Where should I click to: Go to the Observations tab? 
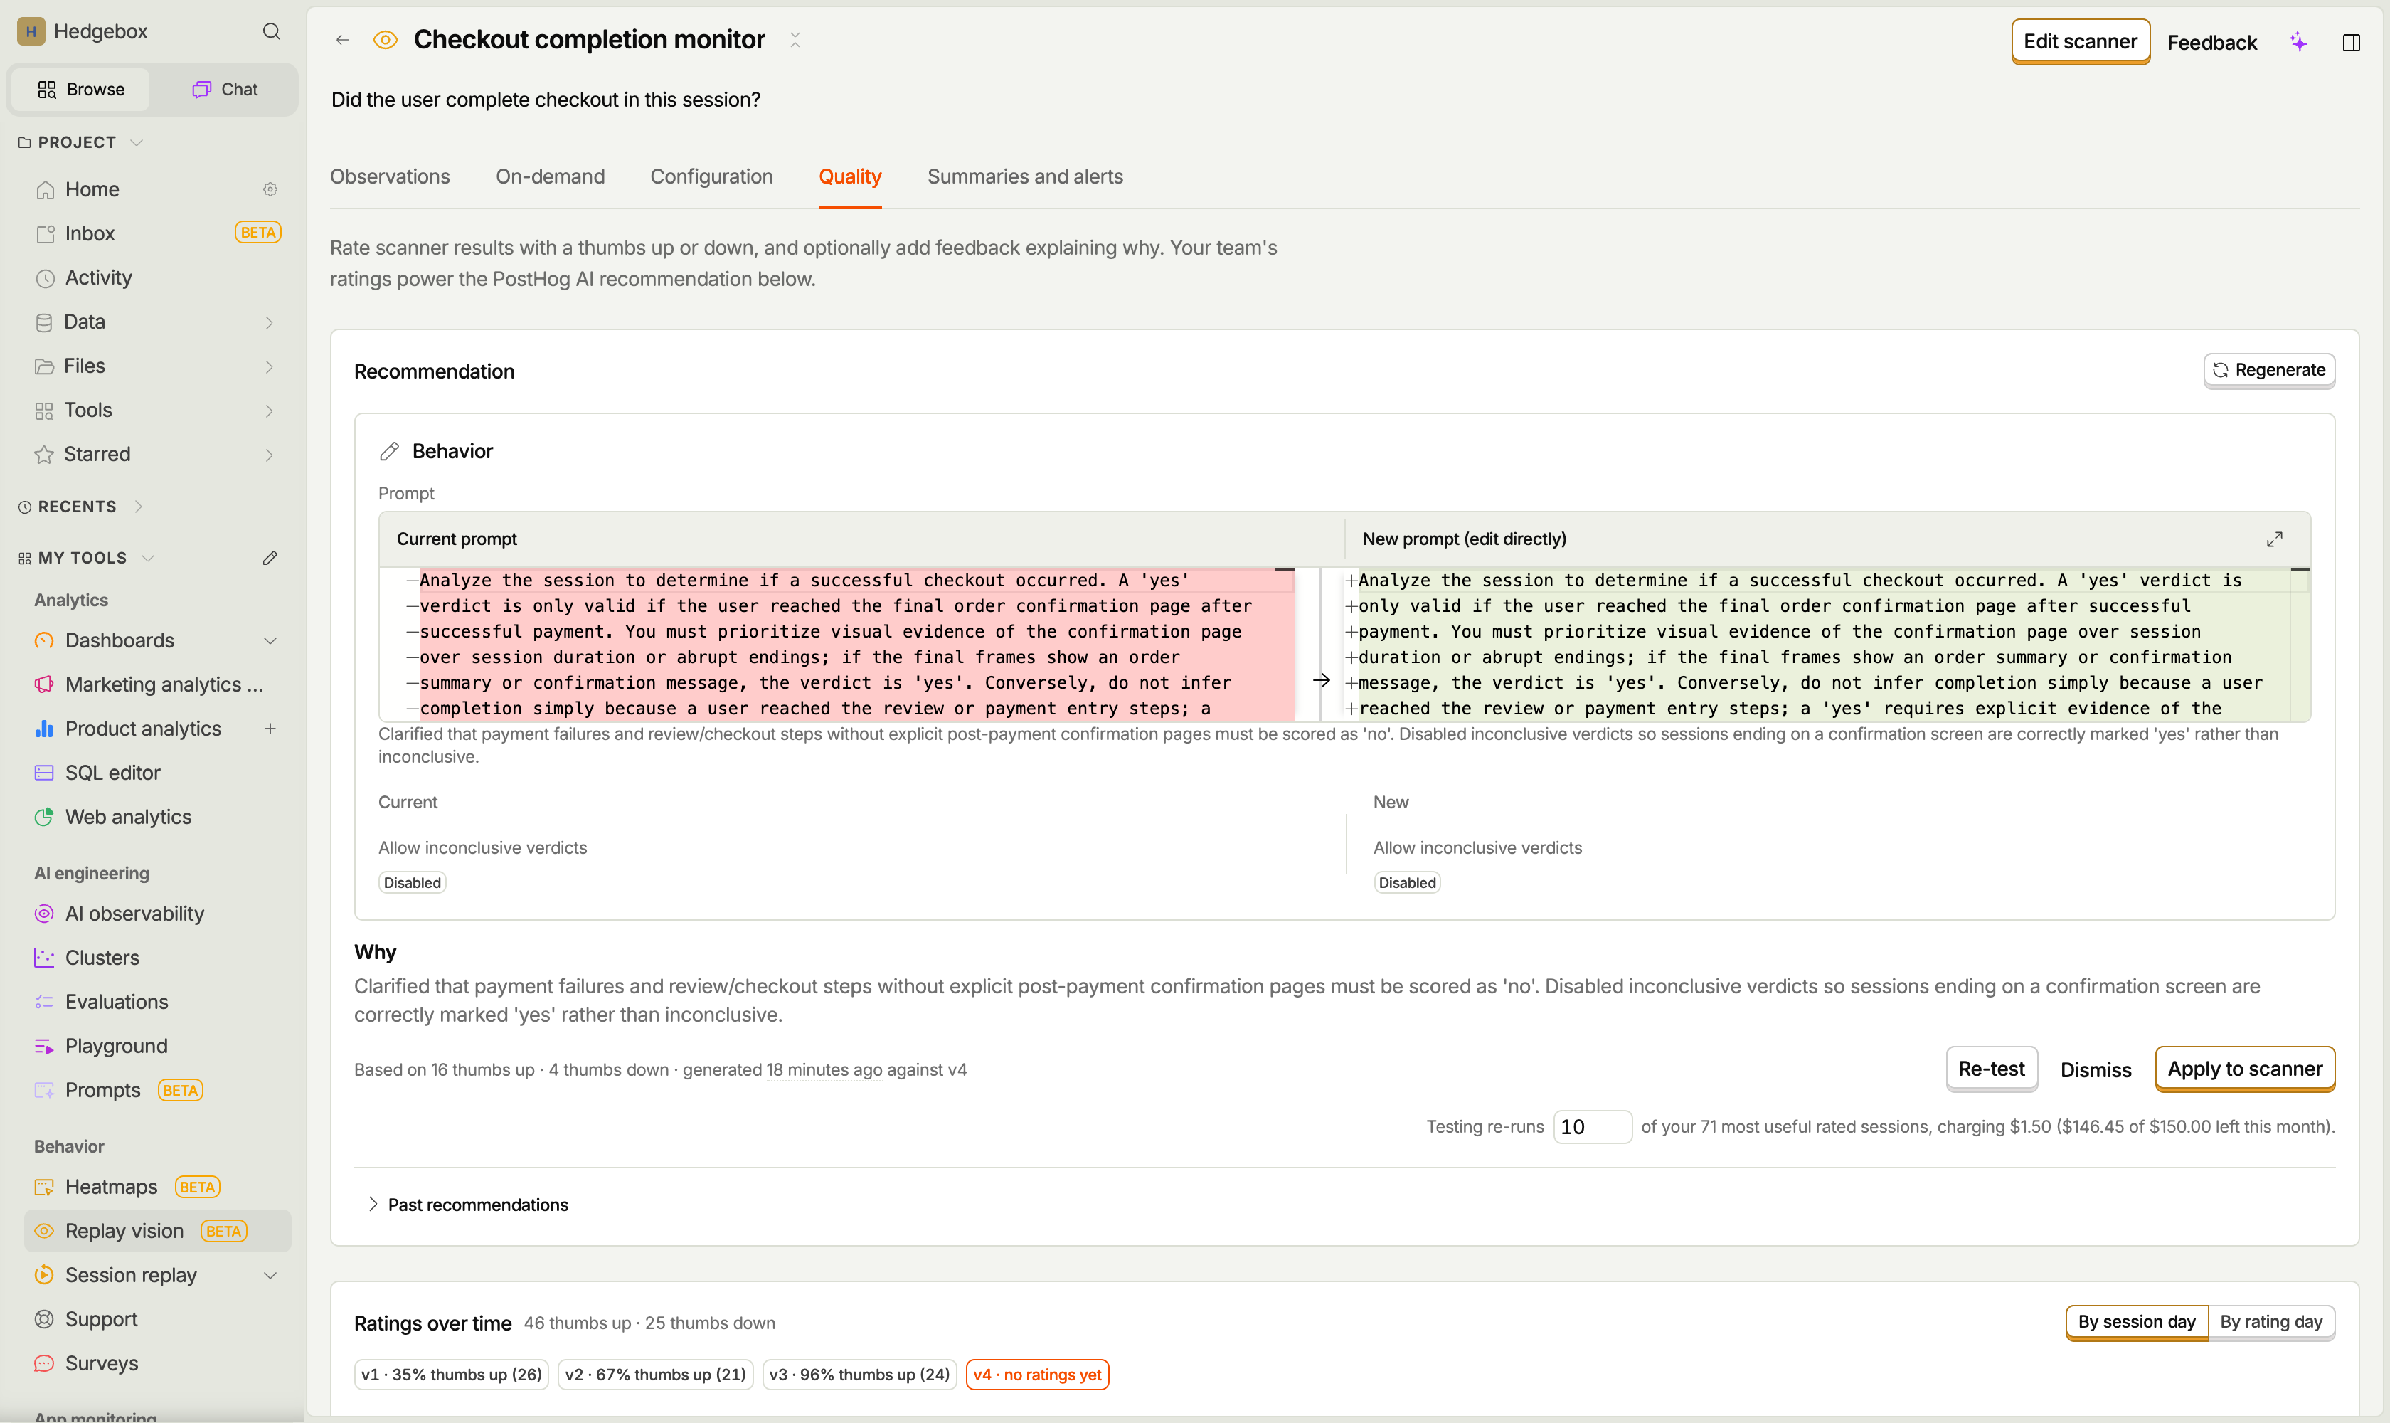389,176
